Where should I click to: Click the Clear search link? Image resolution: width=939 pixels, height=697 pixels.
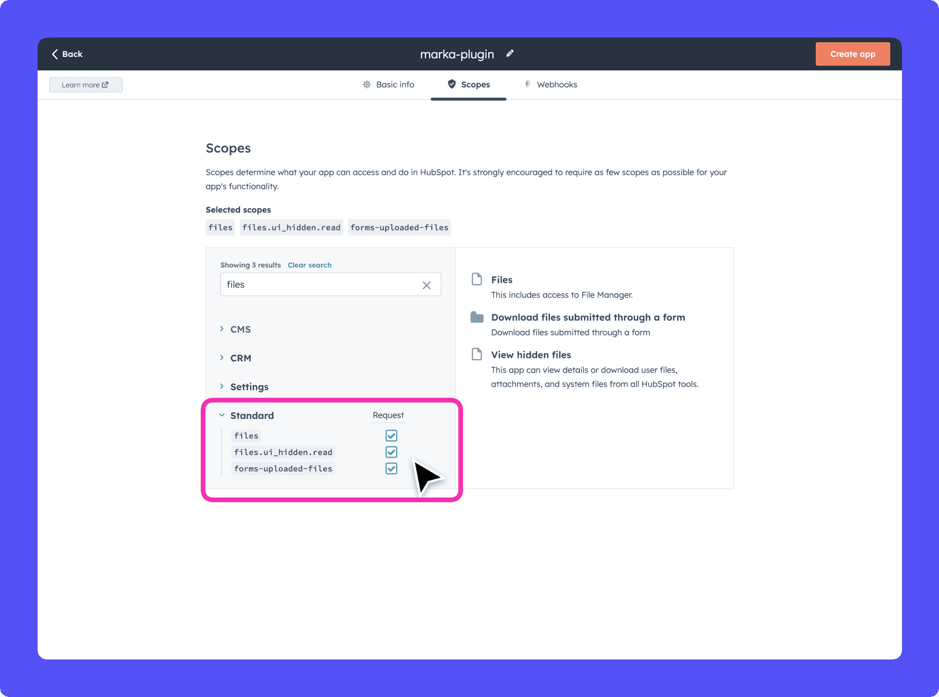[309, 265]
